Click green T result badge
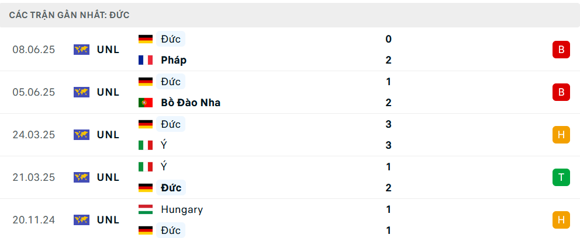This screenshot has width=580, height=238. [561, 177]
